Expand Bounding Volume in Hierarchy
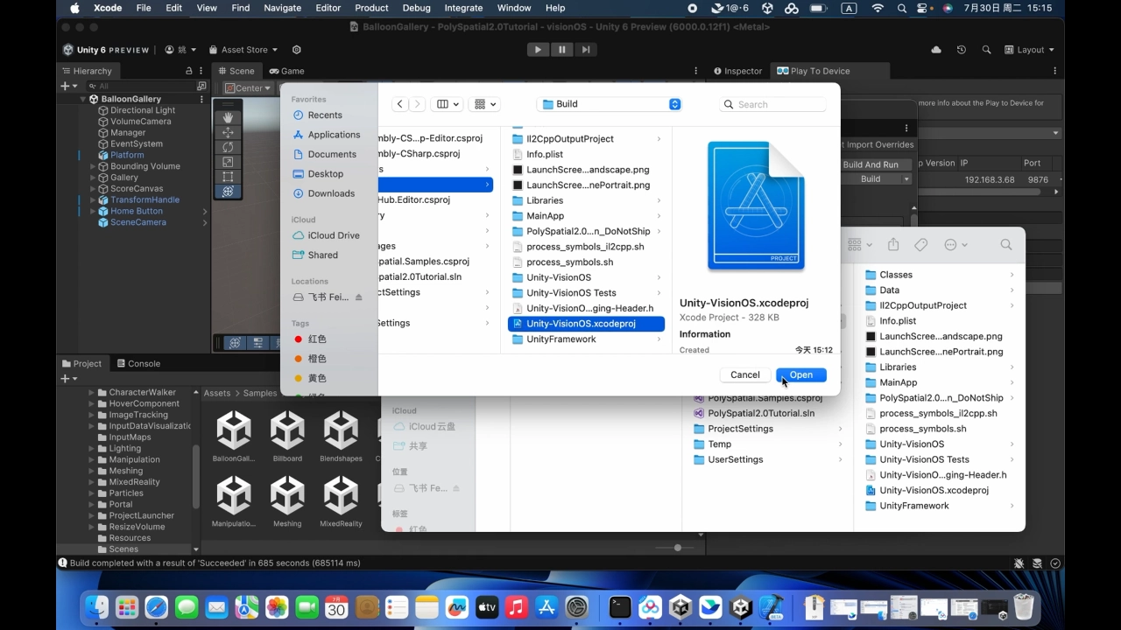1121x630 pixels. tap(92, 166)
